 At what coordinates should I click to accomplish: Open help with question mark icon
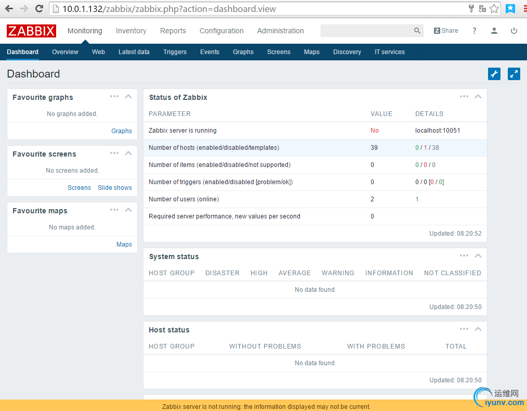coord(474,31)
